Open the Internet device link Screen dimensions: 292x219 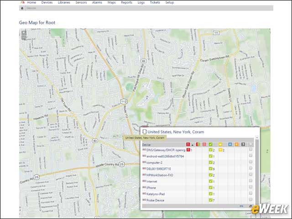(x=152, y=182)
